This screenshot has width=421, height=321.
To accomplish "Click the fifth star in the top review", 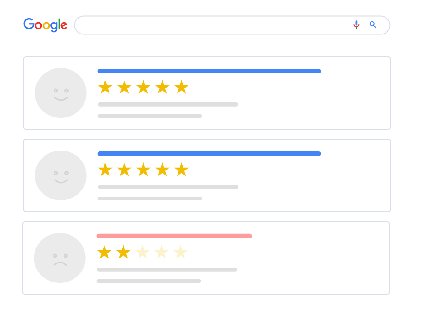I will tap(181, 88).
